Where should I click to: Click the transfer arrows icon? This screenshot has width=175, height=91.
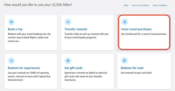68,22
